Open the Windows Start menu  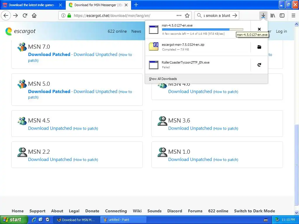pos(14,220)
